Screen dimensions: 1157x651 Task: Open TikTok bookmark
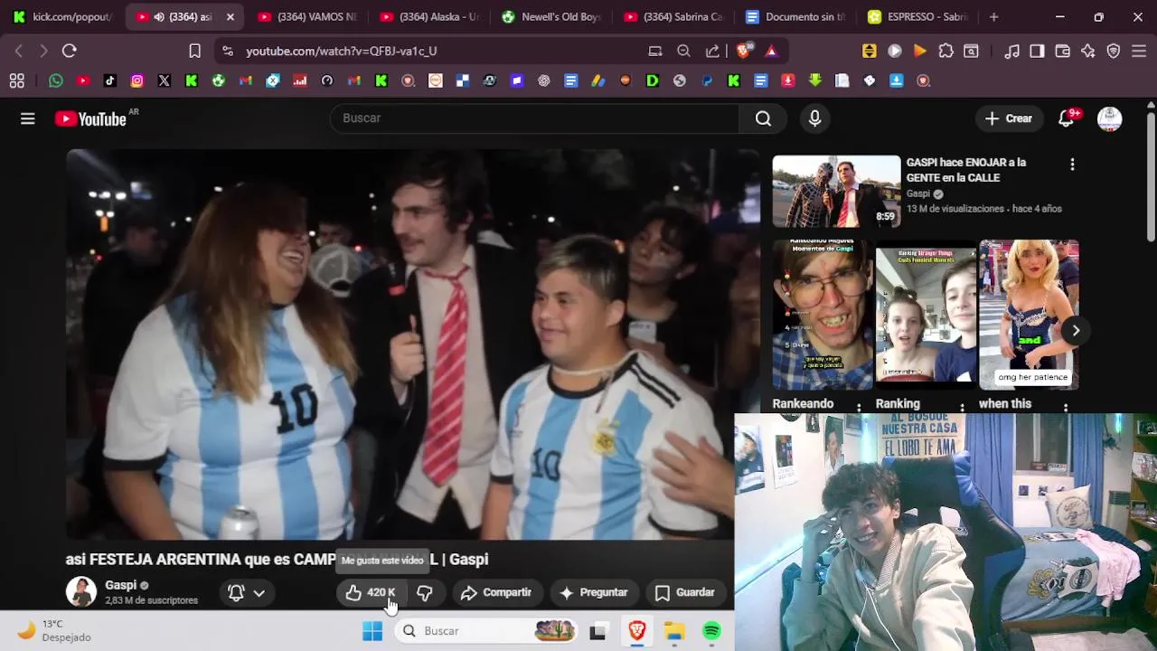point(110,80)
